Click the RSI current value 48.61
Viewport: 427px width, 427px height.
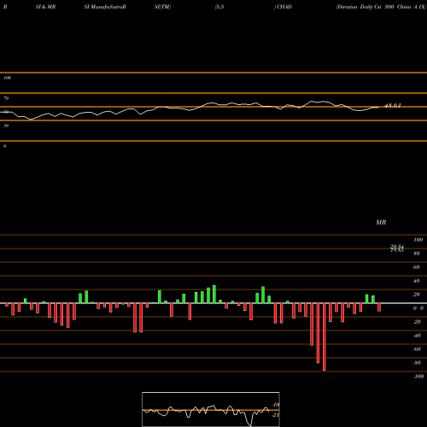pyautogui.click(x=393, y=105)
